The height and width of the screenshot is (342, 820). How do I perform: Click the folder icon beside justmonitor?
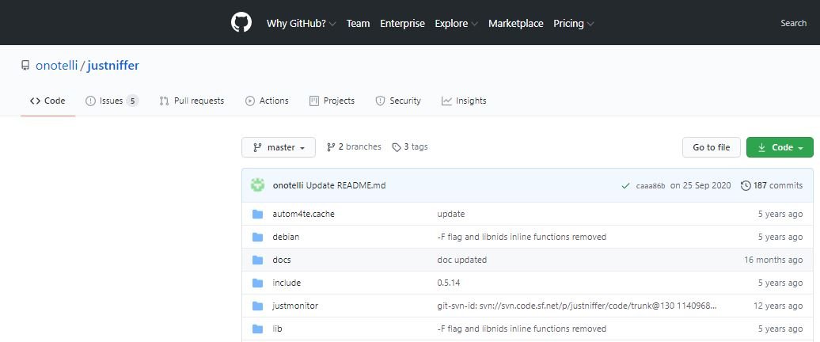point(257,306)
